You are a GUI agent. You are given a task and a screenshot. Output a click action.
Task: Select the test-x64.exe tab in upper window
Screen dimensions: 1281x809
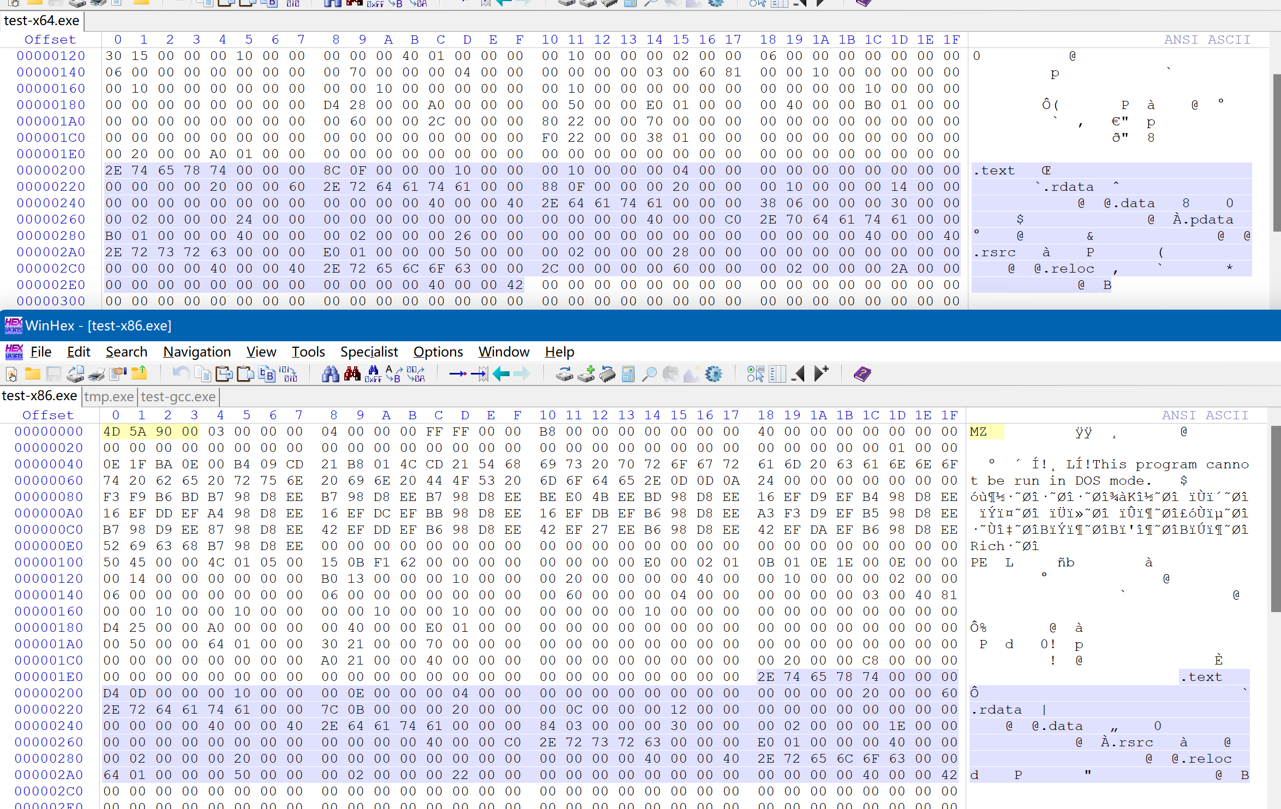(42, 21)
